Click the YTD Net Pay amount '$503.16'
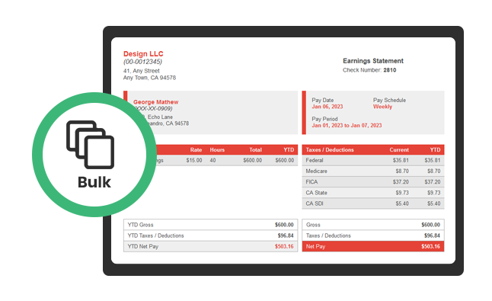The height and width of the screenshot is (301, 492). coord(284,247)
